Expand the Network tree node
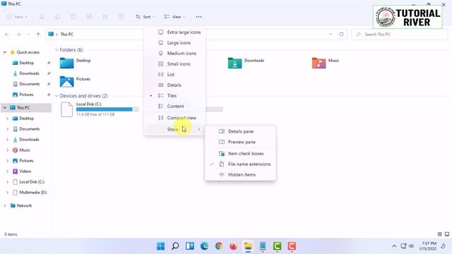Screen dimensions: 452x254 pos(5,205)
